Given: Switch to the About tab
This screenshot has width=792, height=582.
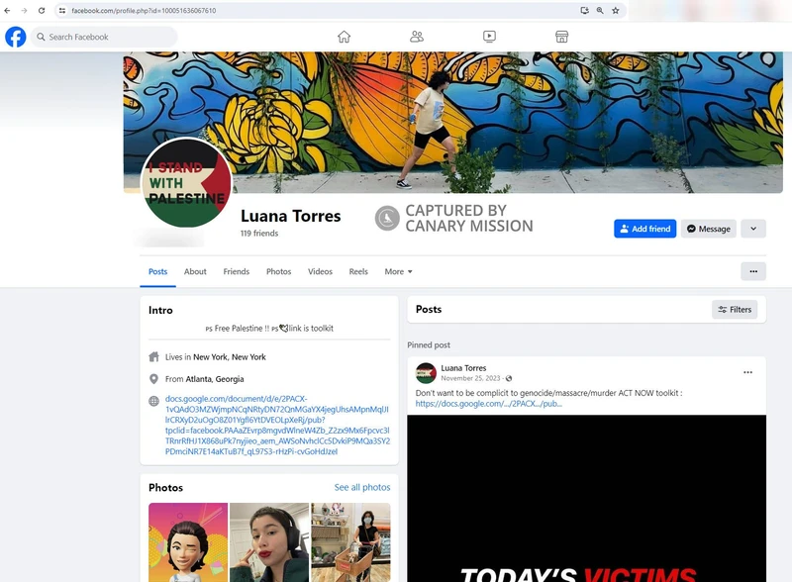Looking at the screenshot, I should click(x=195, y=271).
